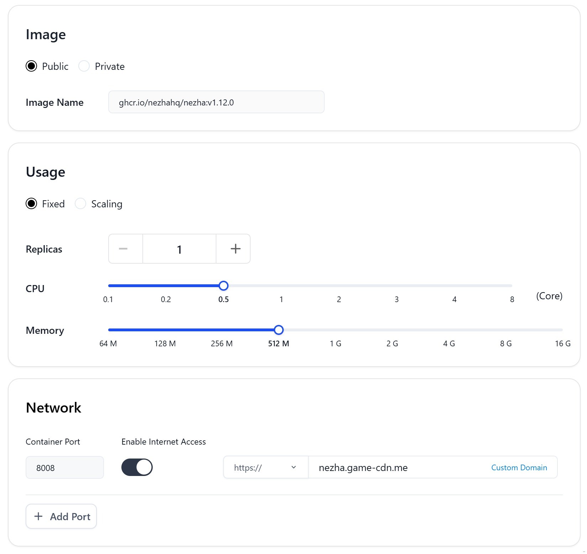Click the replicas count value field
587x554 pixels.
179,249
